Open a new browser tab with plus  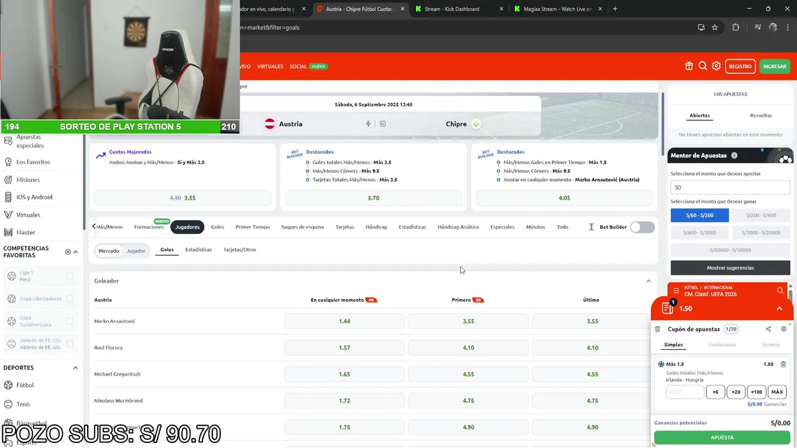point(615,9)
